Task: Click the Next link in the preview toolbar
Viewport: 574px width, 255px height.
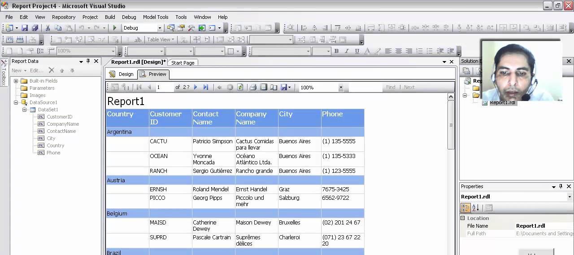Action: point(409,87)
